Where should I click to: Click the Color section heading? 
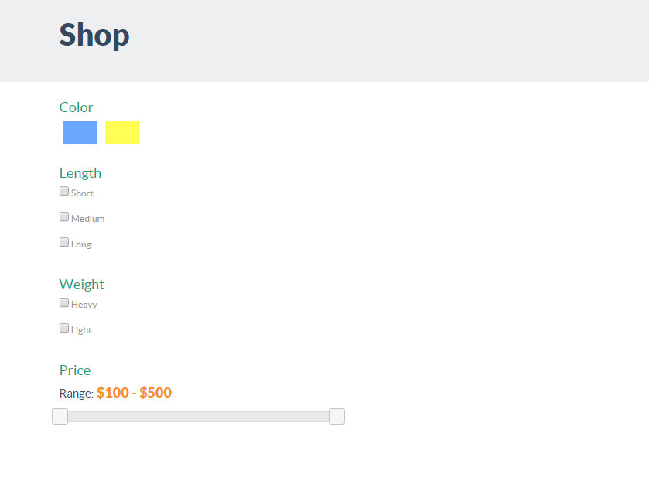(76, 107)
